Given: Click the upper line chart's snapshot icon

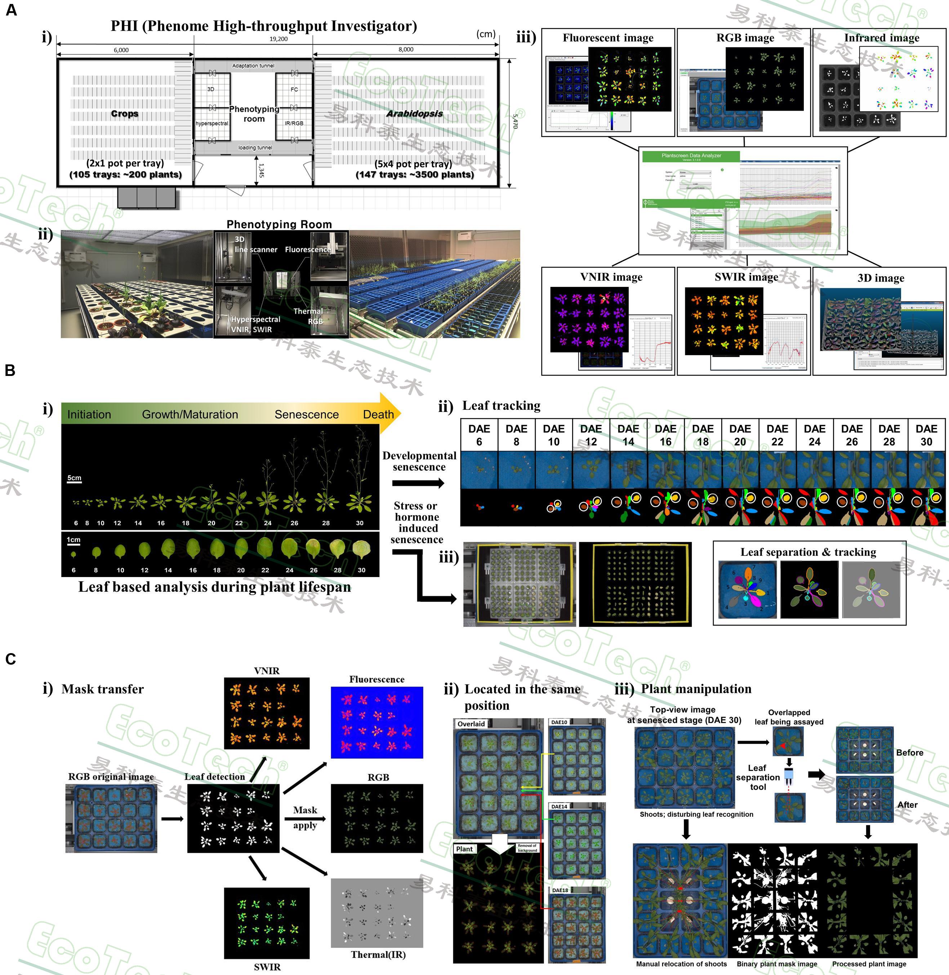Looking at the screenshot, I should coord(836,168).
